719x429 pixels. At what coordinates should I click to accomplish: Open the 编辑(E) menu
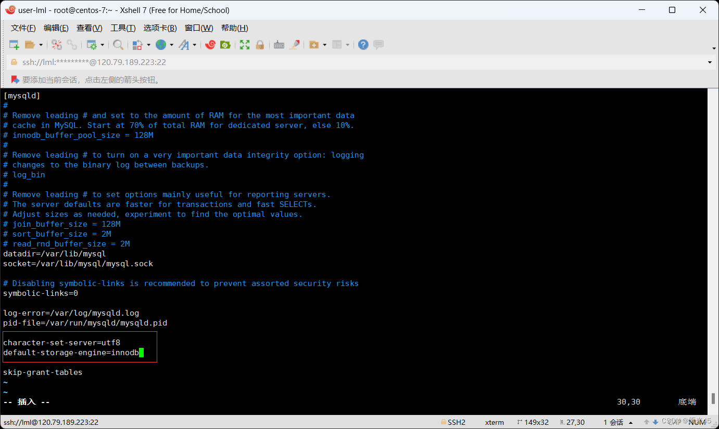(x=56, y=28)
